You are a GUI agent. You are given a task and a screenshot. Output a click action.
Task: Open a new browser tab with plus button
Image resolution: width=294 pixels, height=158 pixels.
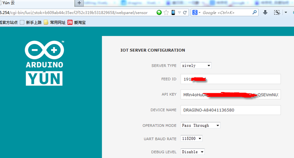[79, 3]
